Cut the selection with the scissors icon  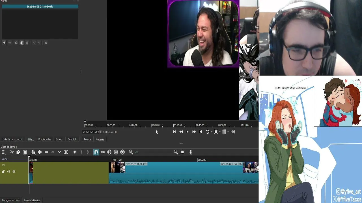pos(12,152)
